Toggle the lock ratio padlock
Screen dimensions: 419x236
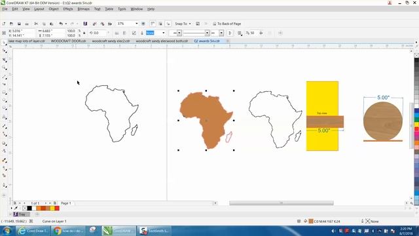click(x=84, y=33)
